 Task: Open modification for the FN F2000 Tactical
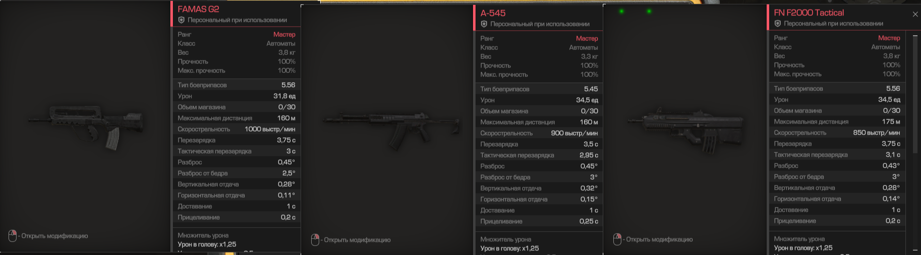tap(659, 239)
